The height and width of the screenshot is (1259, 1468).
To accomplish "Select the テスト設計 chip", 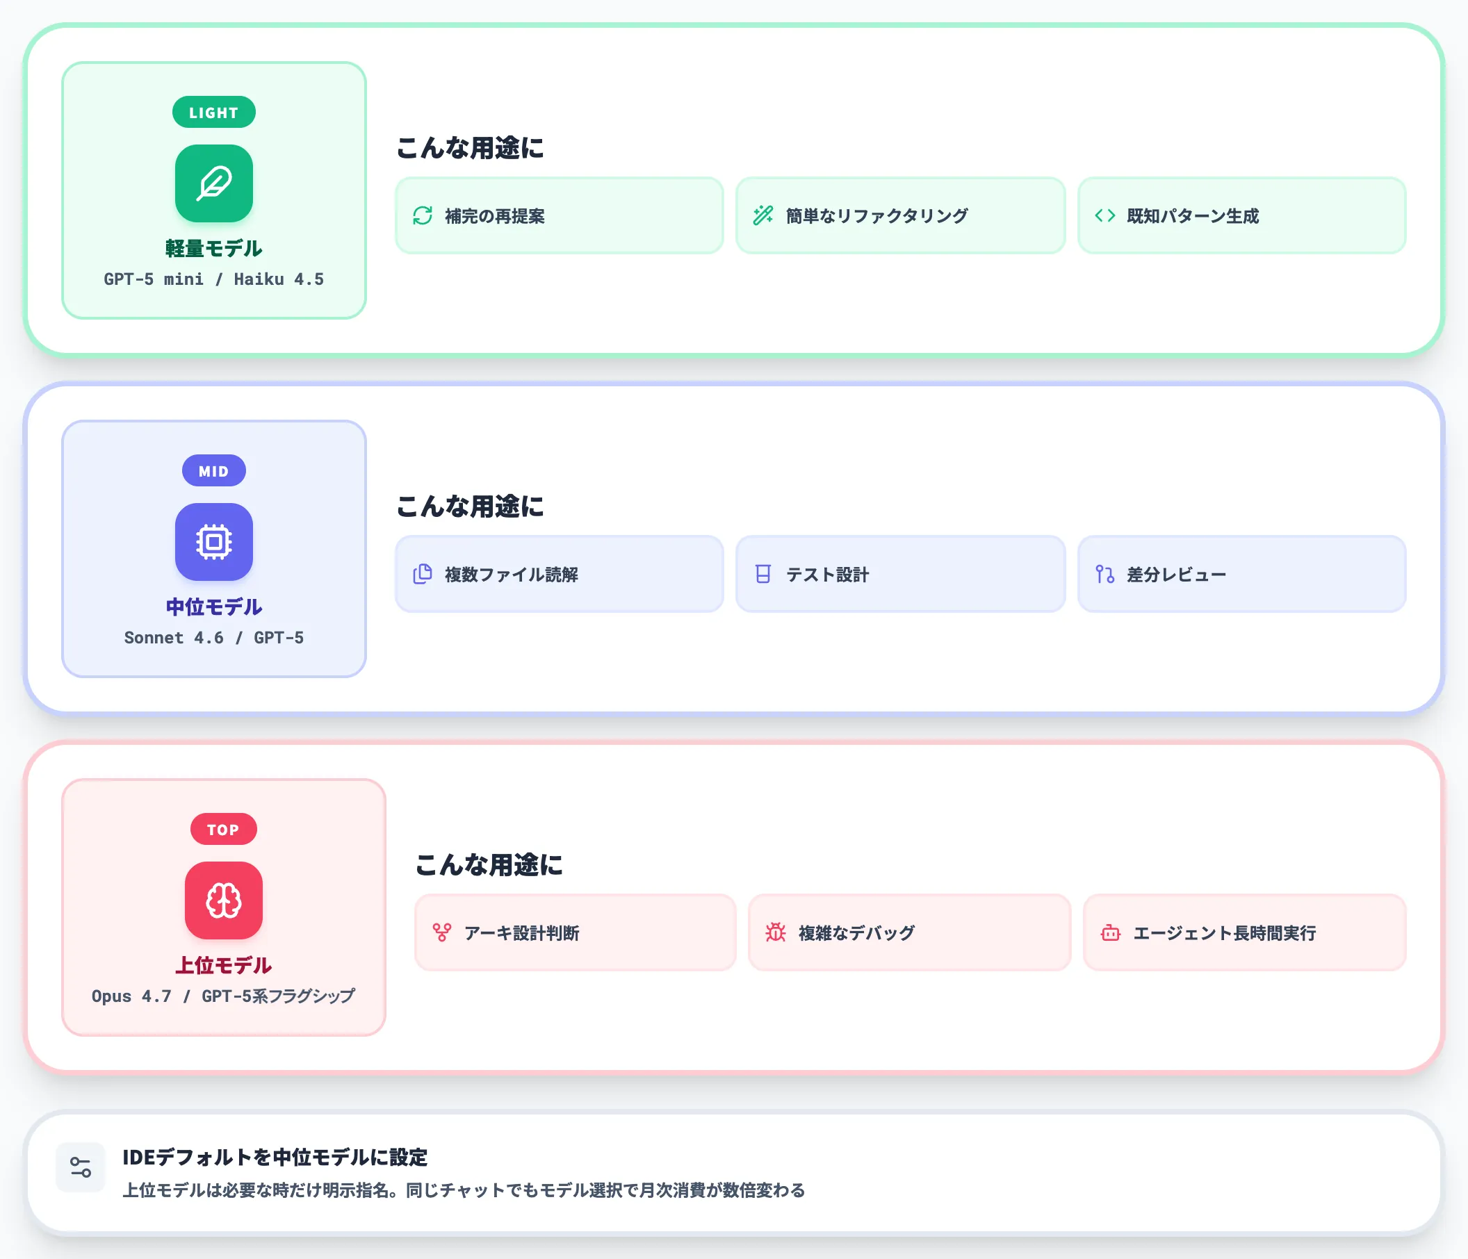I will point(901,573).
